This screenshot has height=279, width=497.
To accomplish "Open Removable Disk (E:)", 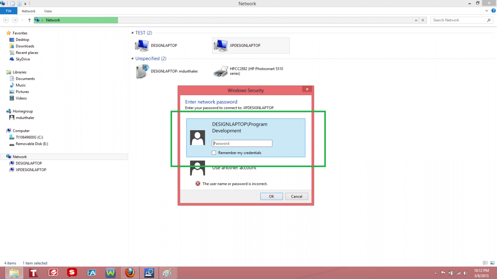I will [29, 144].
